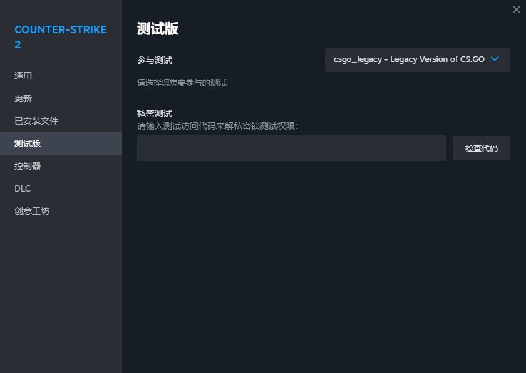Select the 测试版 sidebar tab

28,143
